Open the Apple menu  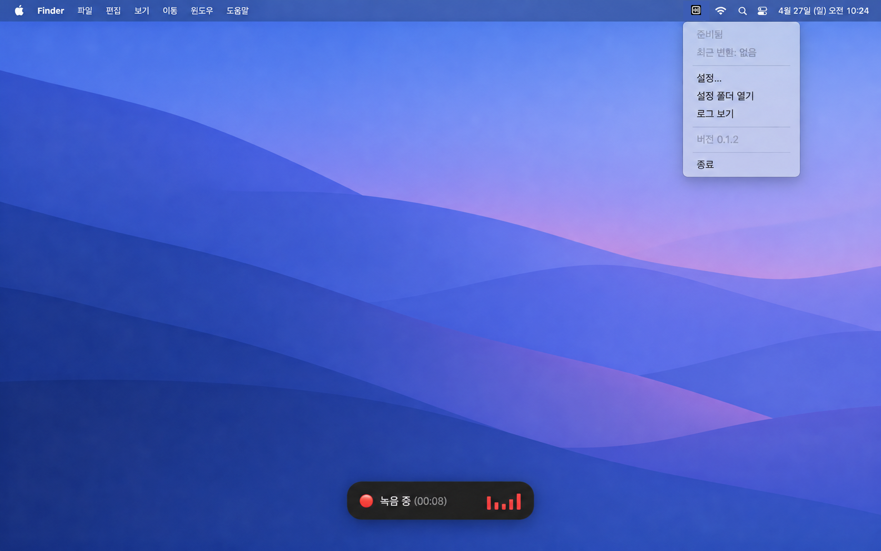click(19, 11)
